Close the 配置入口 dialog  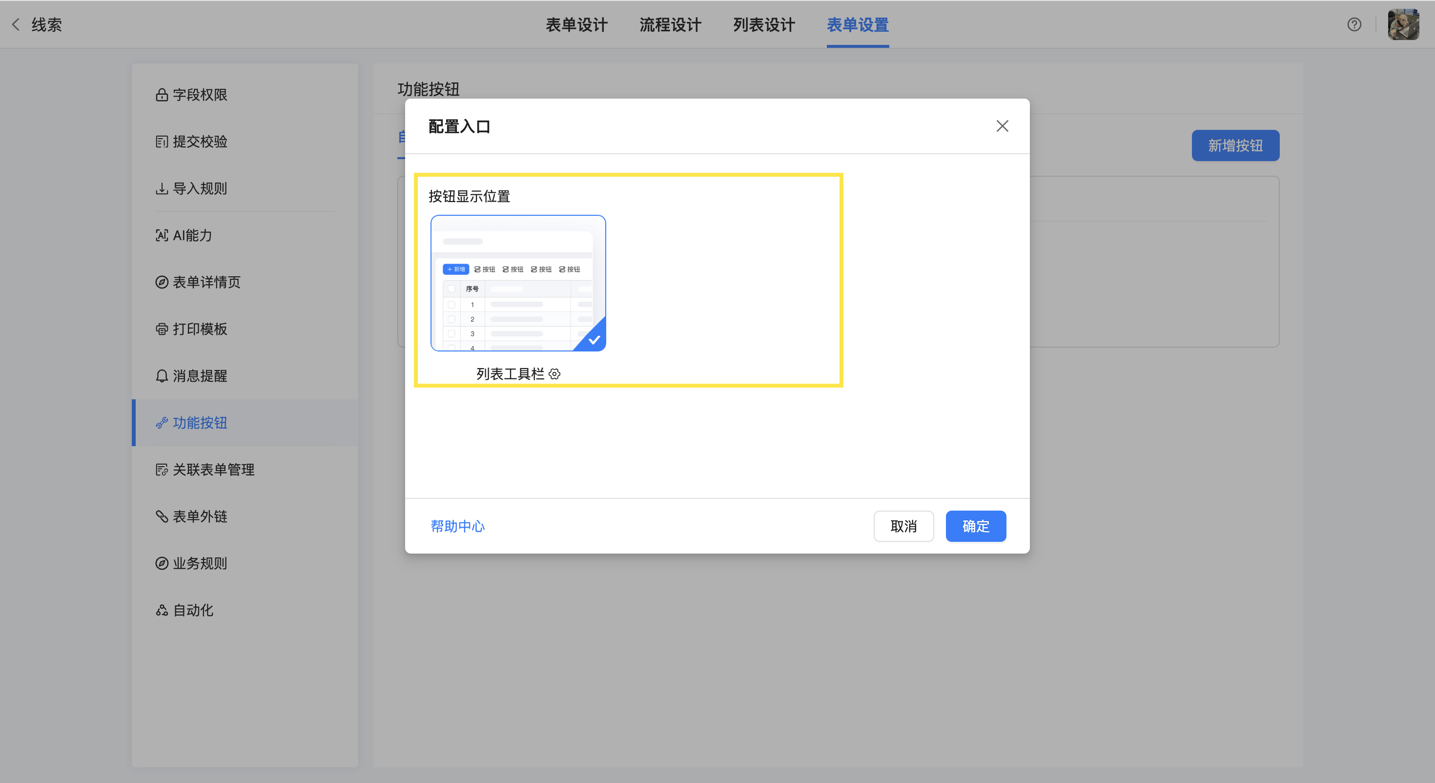pos(1002,126)
